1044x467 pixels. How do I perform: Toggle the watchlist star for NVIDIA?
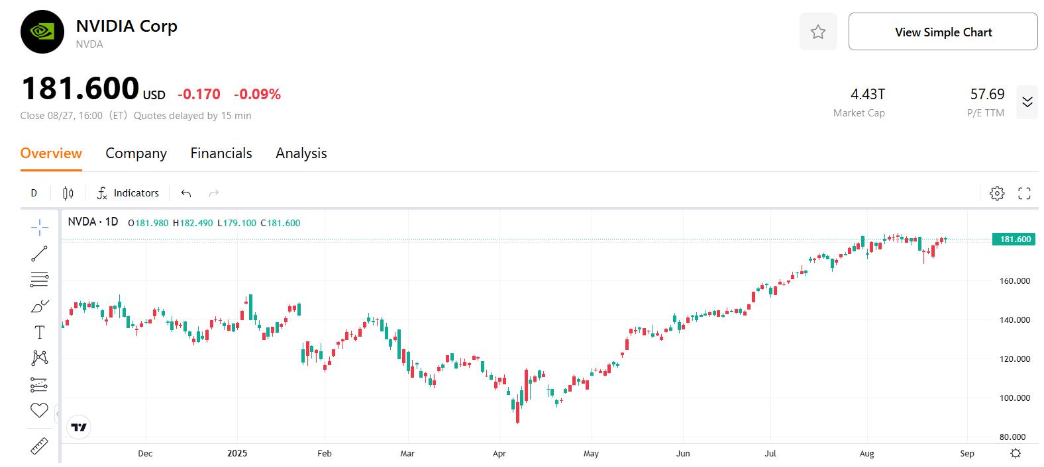(x=817, y=31)
